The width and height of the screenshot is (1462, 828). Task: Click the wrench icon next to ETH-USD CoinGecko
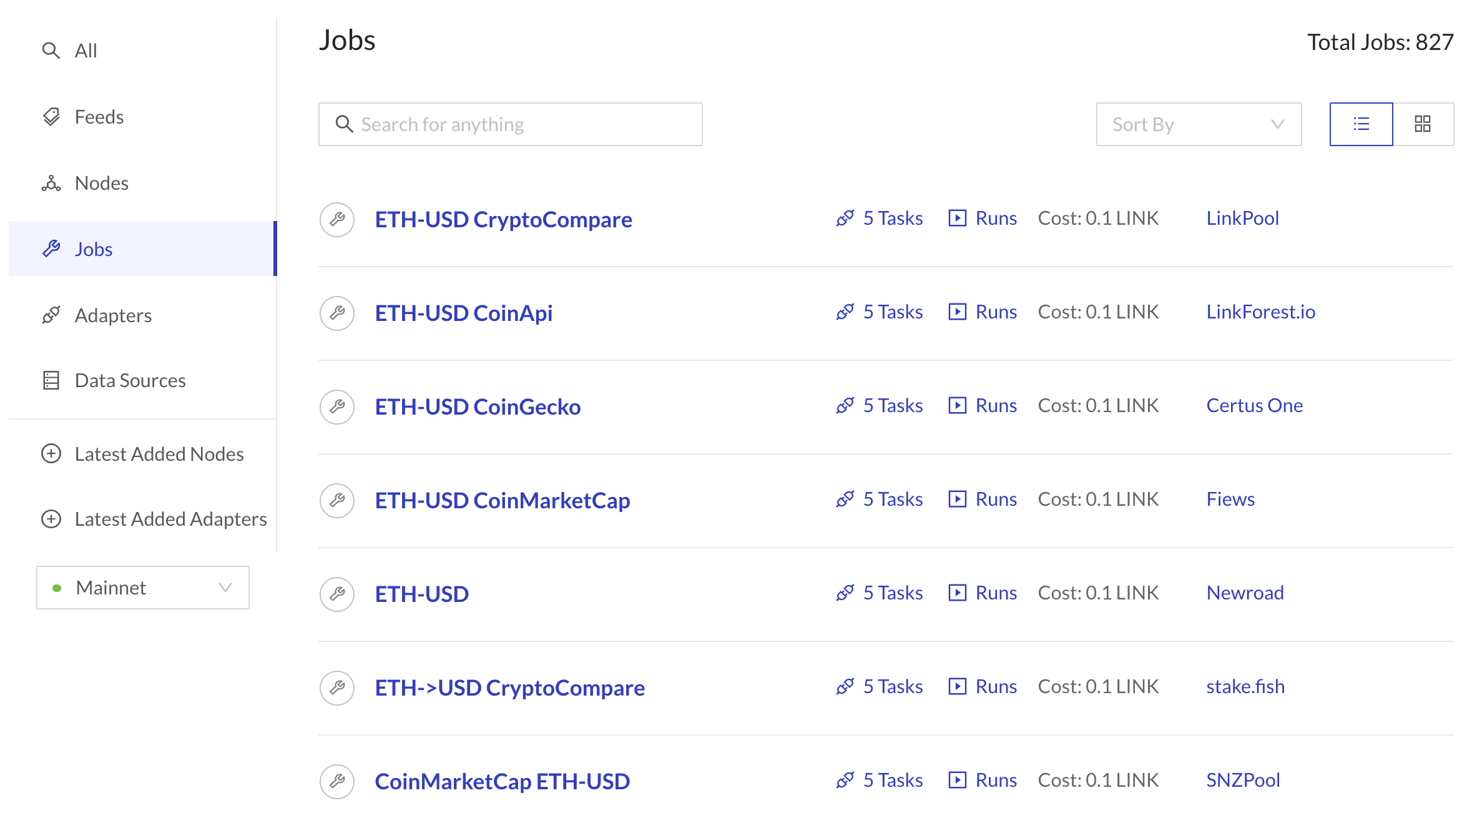[x=337, y=407]
